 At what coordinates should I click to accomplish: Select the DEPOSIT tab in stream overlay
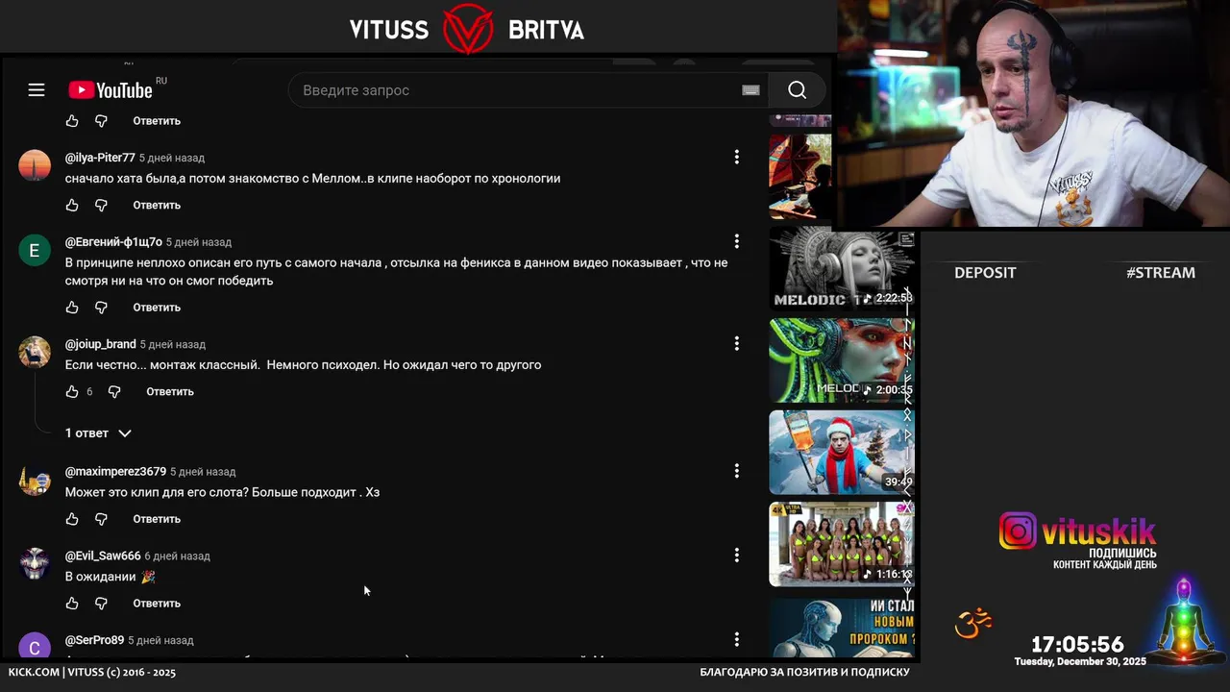[985, 273]
